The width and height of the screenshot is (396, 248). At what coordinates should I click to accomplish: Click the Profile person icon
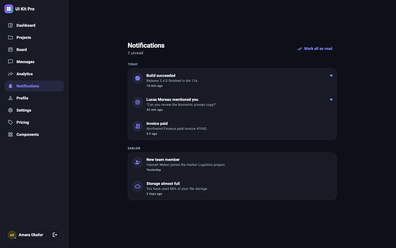click(10, 98)
